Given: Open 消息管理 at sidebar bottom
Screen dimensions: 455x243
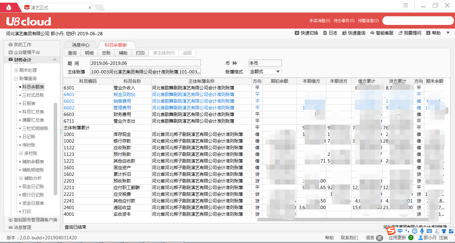Looking at the screenshot, I should tap(22, 227).
